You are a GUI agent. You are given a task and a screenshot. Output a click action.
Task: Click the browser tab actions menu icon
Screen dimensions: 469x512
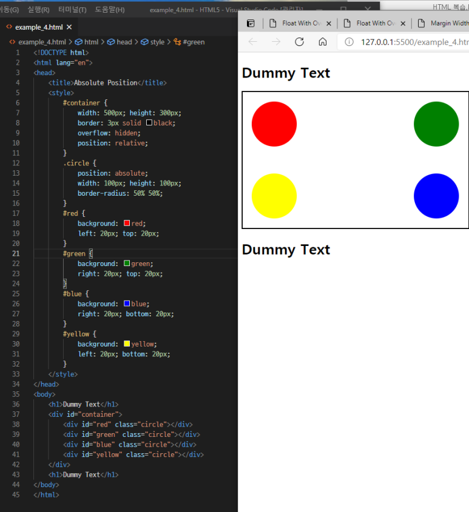[251, 23]
